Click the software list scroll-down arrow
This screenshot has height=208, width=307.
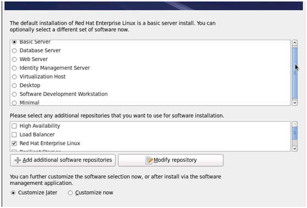pos(294,103)
